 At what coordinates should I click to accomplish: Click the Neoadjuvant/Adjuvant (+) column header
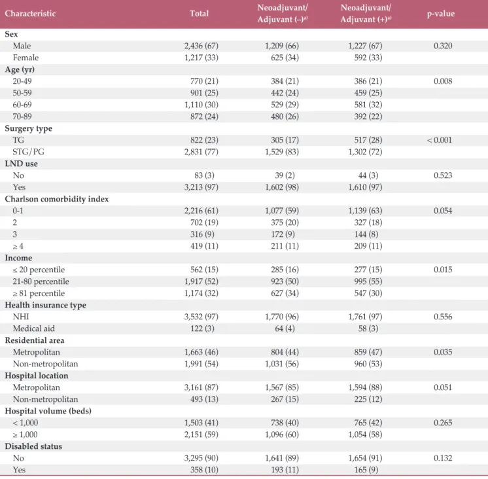click(366, 14)
